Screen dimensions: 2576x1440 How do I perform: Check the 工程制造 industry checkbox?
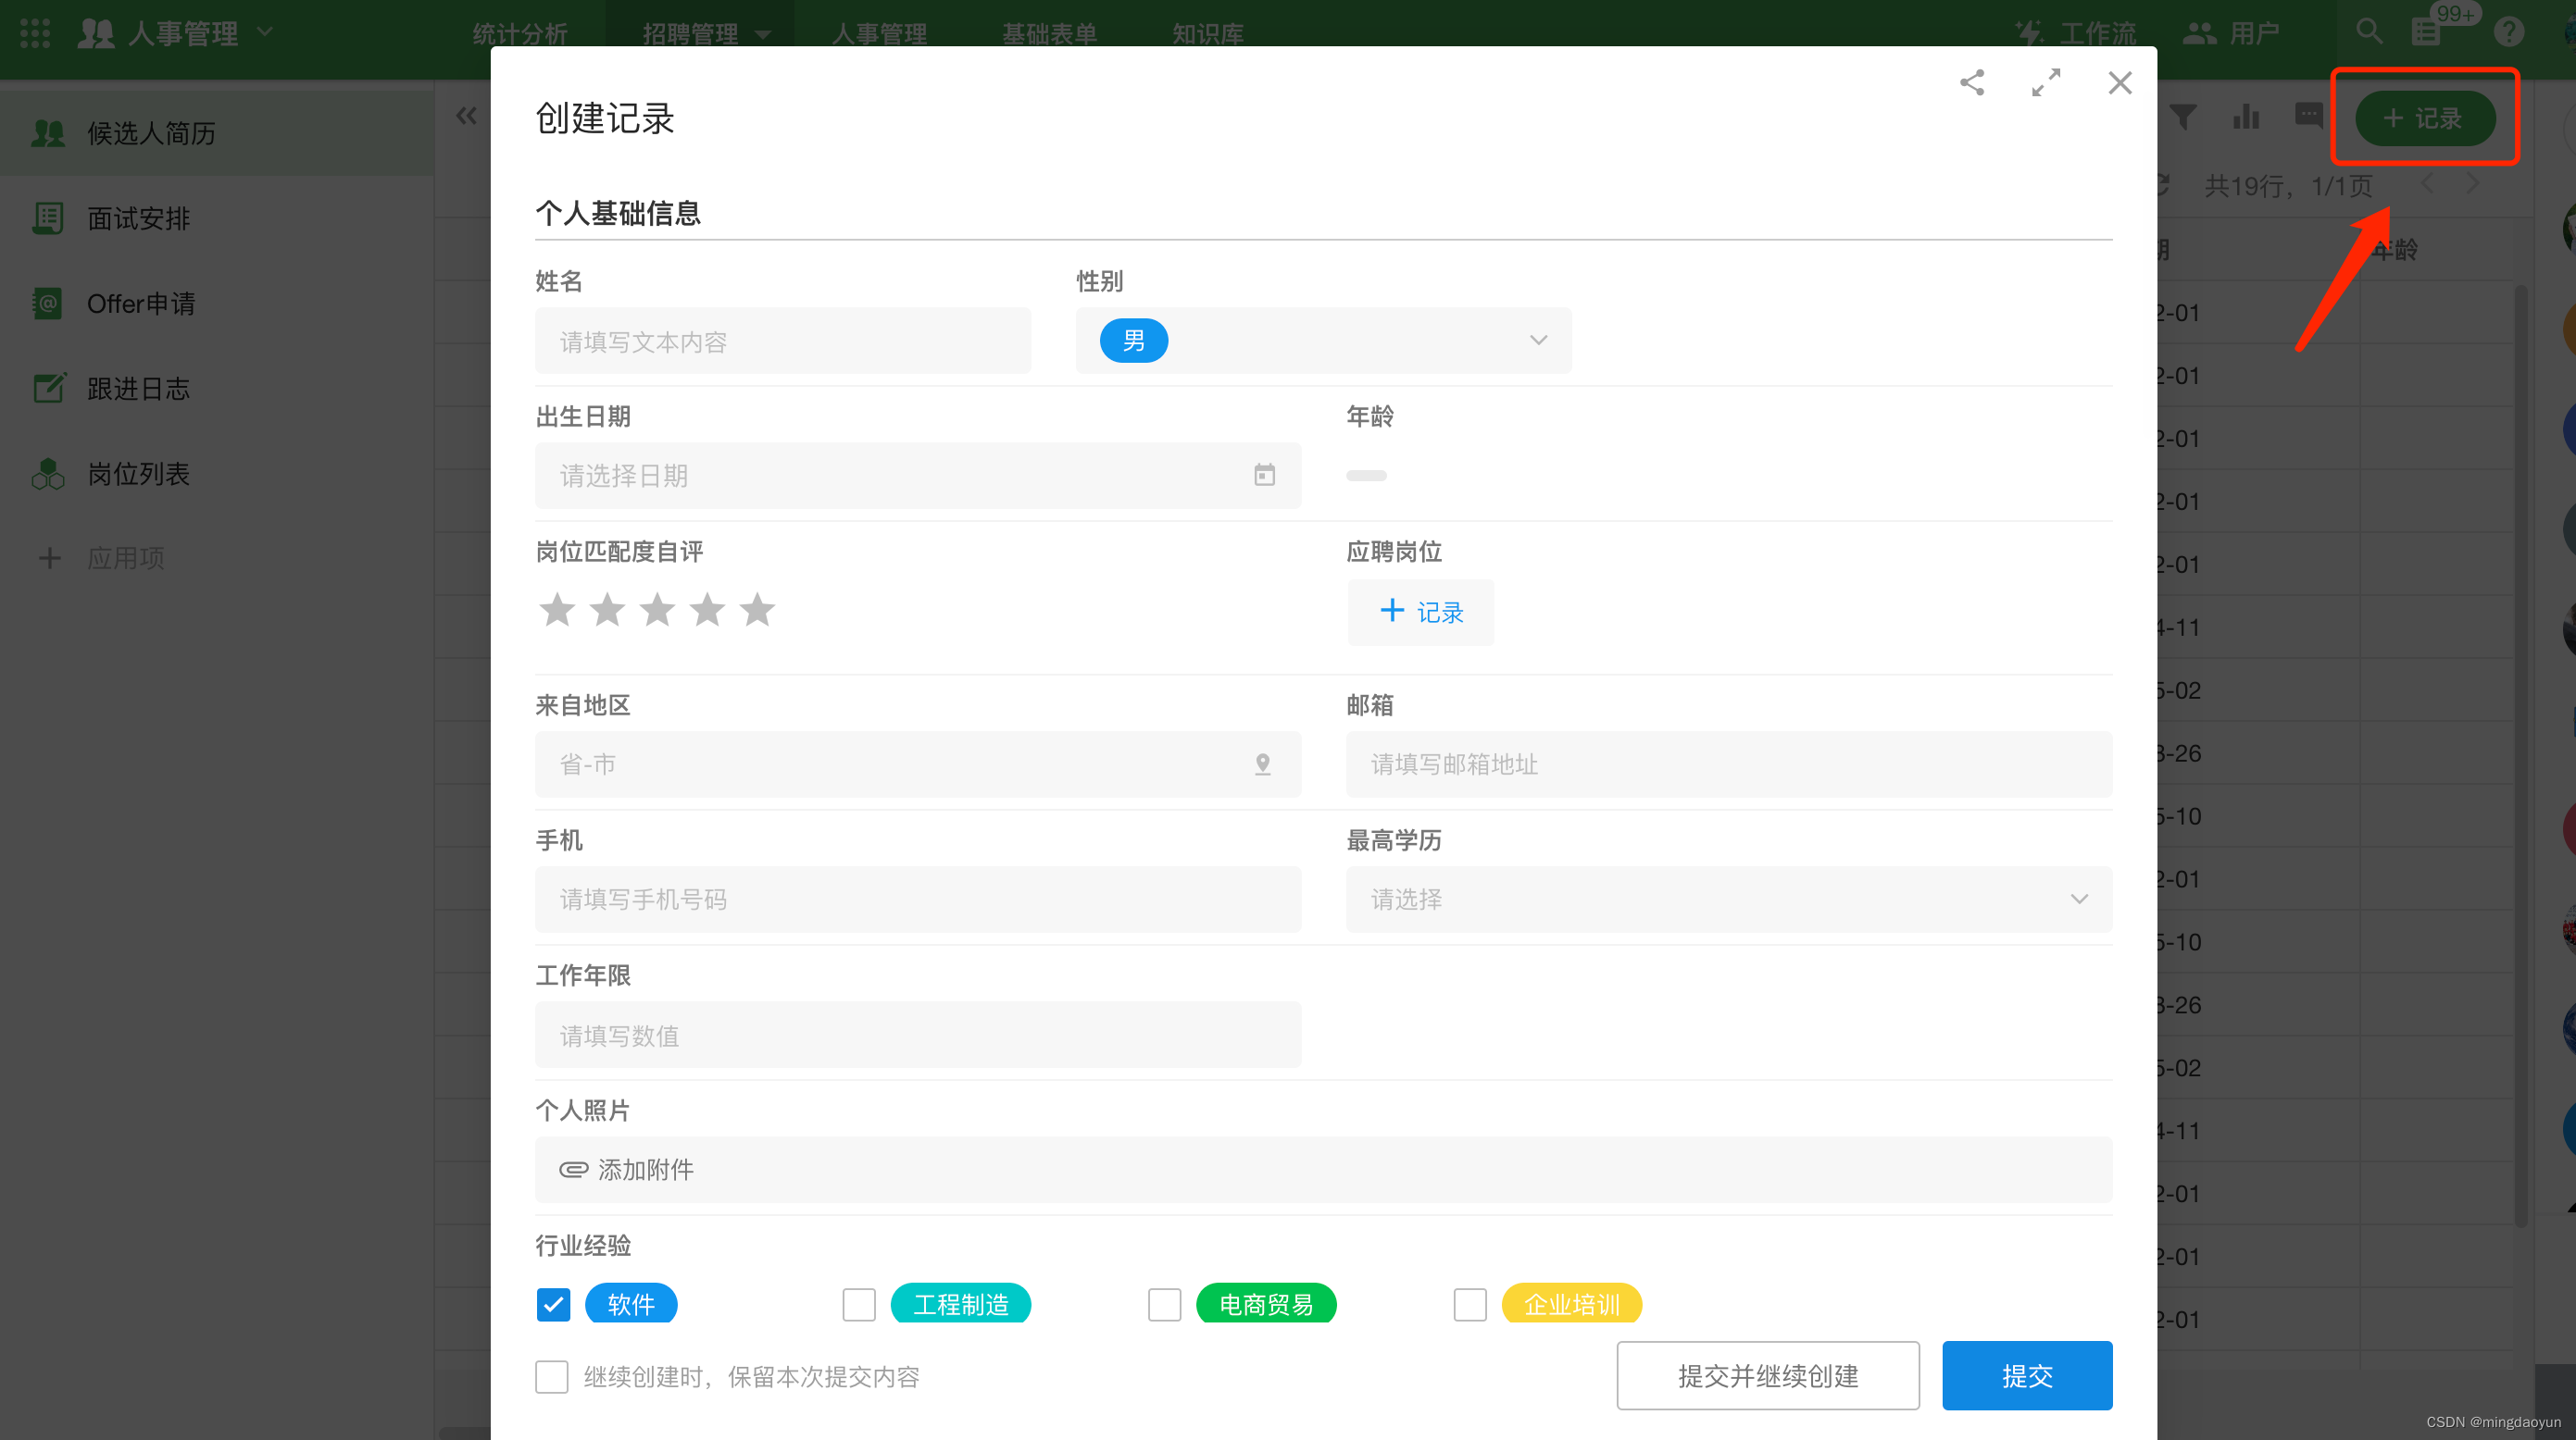tap(858, 1304)
